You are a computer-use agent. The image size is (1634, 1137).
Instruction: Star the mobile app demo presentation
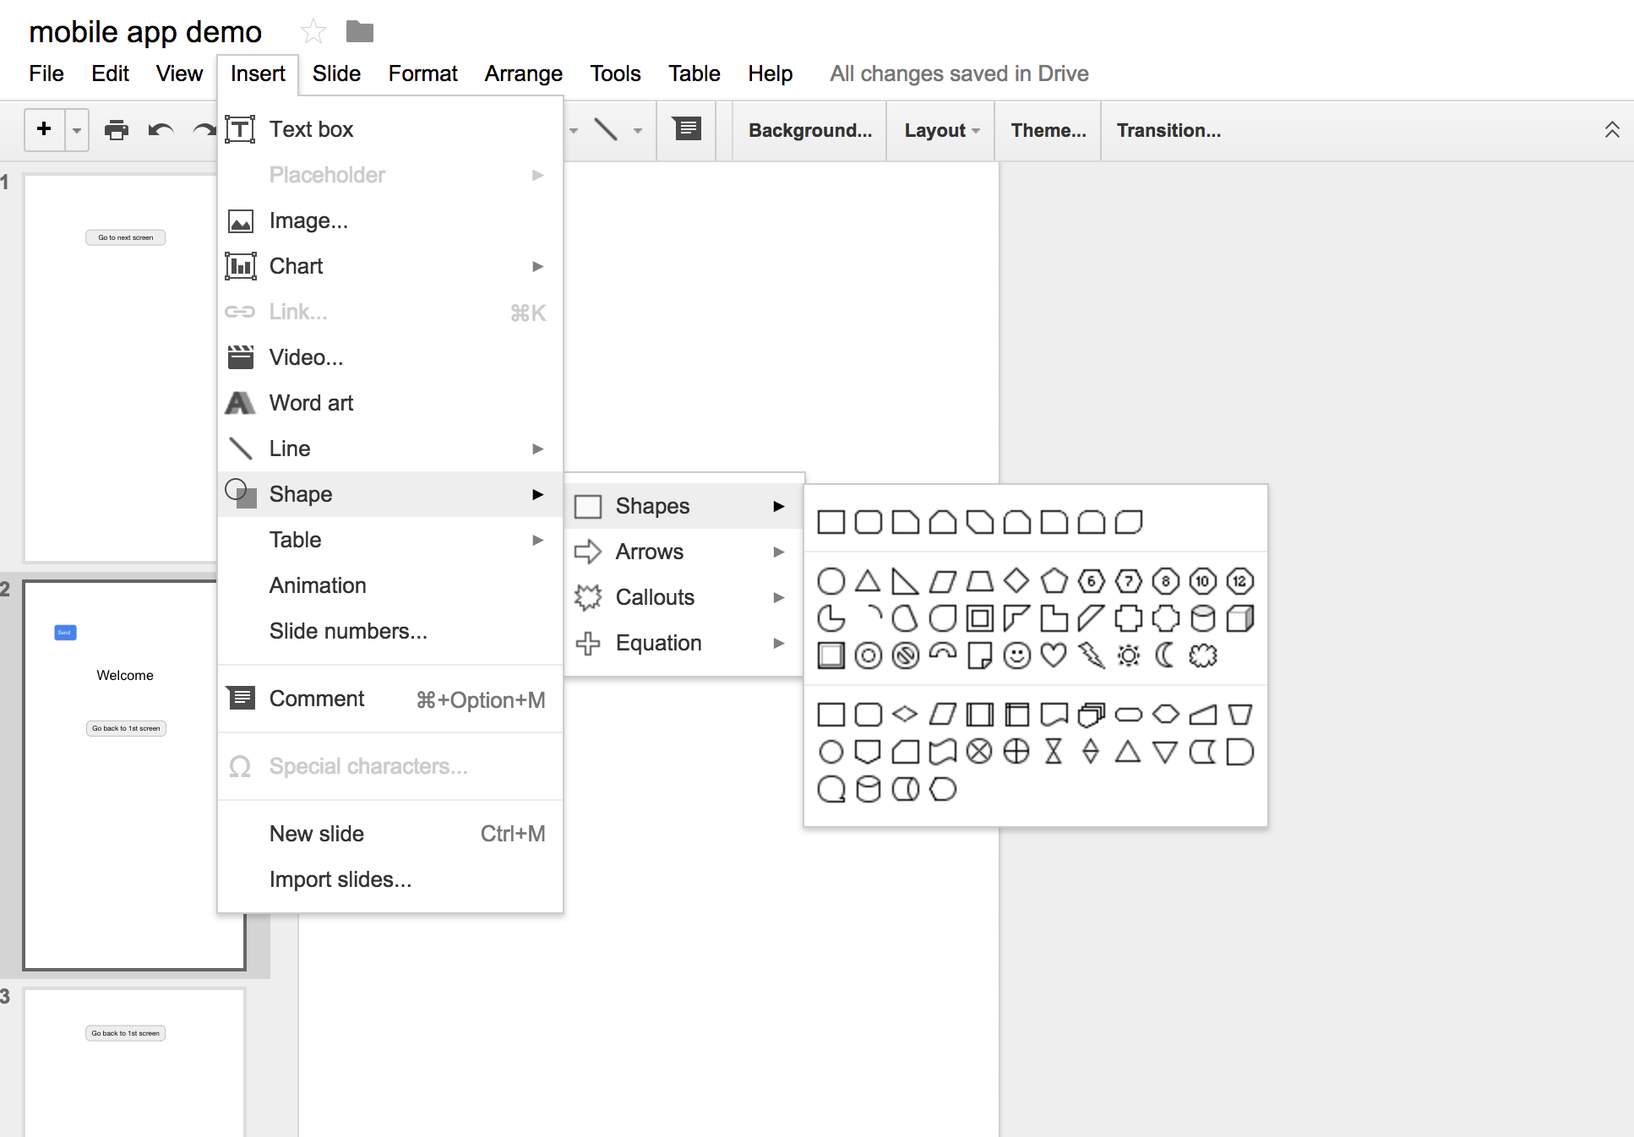click(313, 32)
